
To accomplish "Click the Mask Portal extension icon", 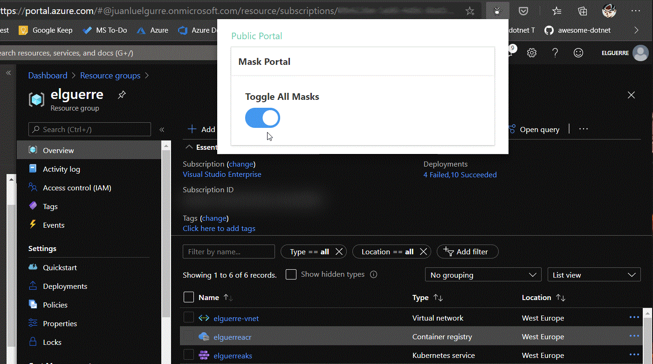I will (497, 11).
